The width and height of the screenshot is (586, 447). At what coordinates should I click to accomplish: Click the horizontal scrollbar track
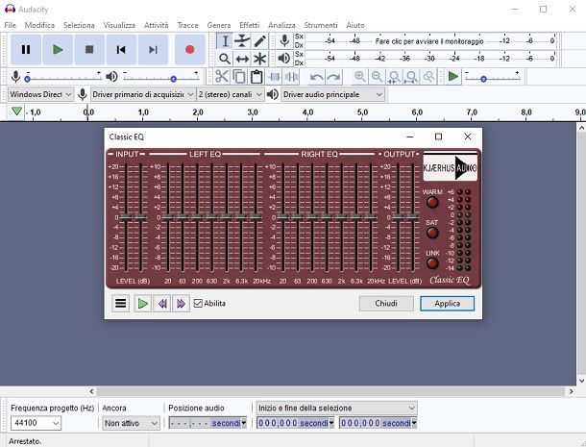pyautogui.click(x=330, y=391)
